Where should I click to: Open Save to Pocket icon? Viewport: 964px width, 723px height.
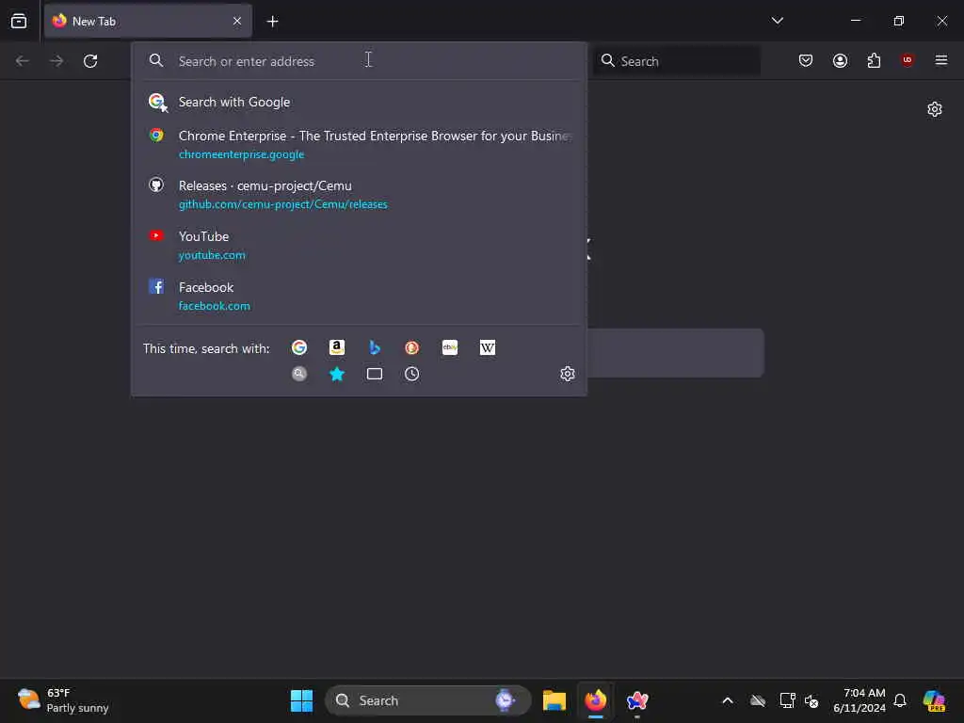point(806,60)
